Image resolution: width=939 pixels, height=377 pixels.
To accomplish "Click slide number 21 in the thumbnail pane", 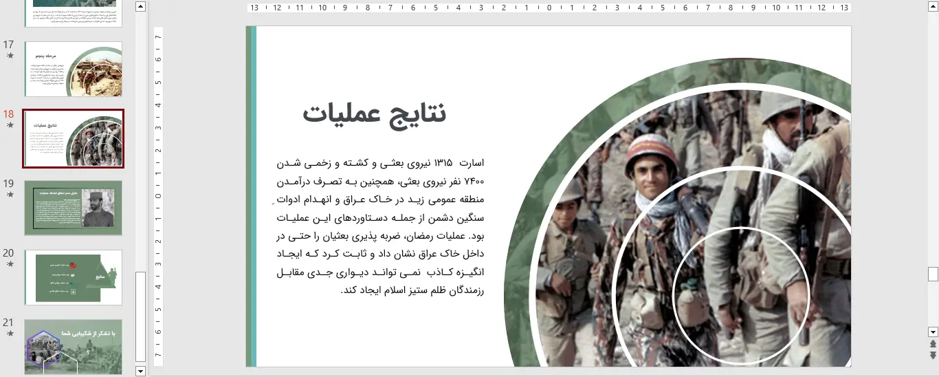I will tap(8, 323).
